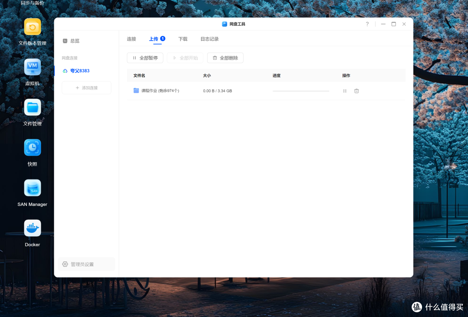Screen dimensions: 468x317
Task: Open 文件管理 desktop app
Action: click(32, 107)
